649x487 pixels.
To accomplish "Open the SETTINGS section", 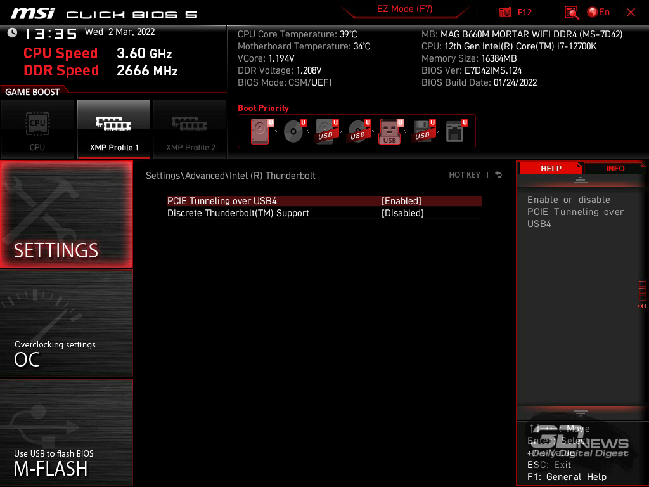I will (x=66, y=214).
